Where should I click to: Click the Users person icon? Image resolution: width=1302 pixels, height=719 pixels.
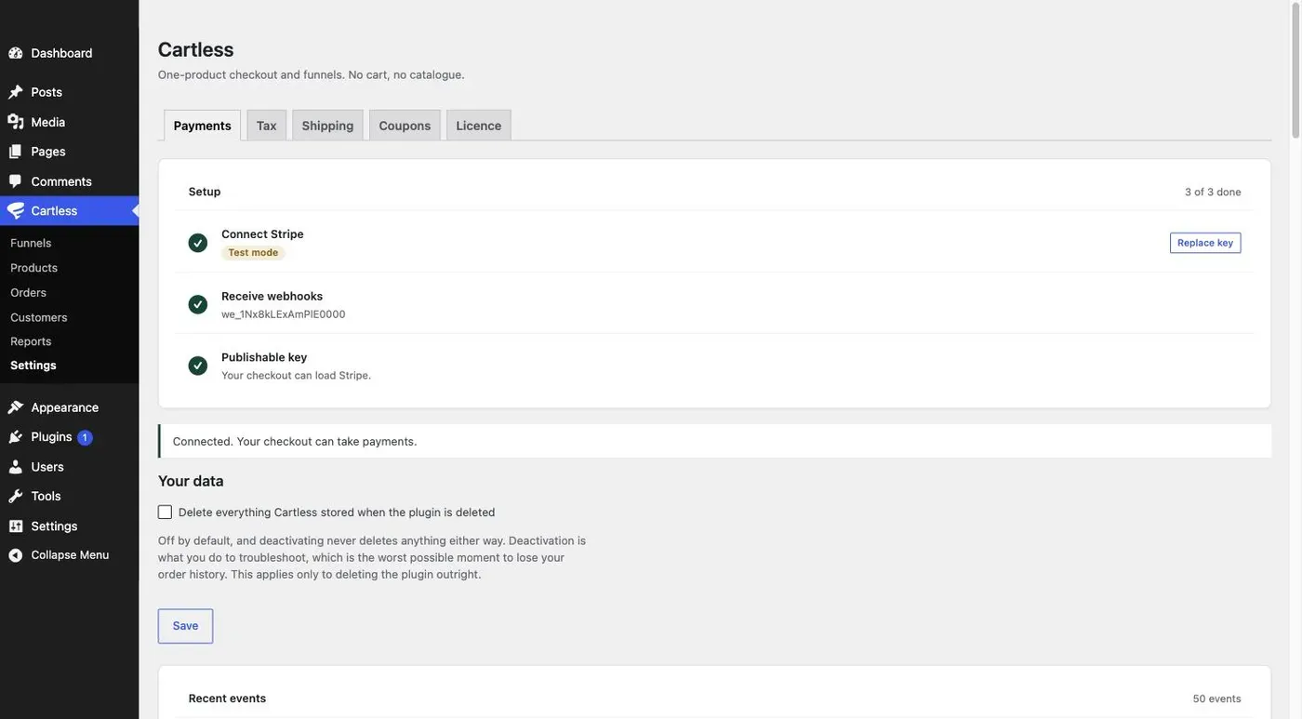(16, 467)
